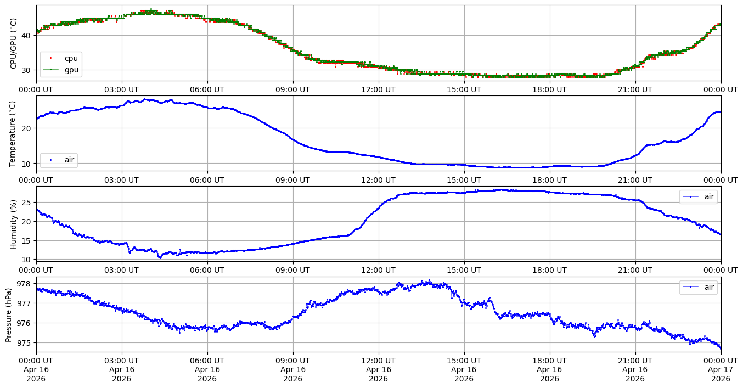Click the 12:00 UT tick under Pressure plot
This screenshot has height=388, width=743.
[378, 361]
